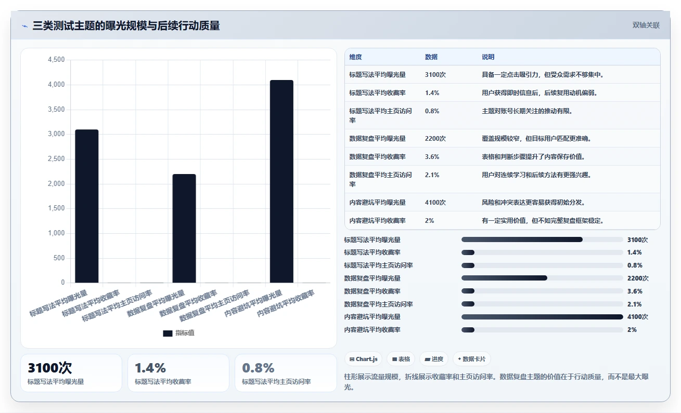The height and width of the screenshot is (413, 681).
Task: Select the 进度 tag
Action: [434, 359]
